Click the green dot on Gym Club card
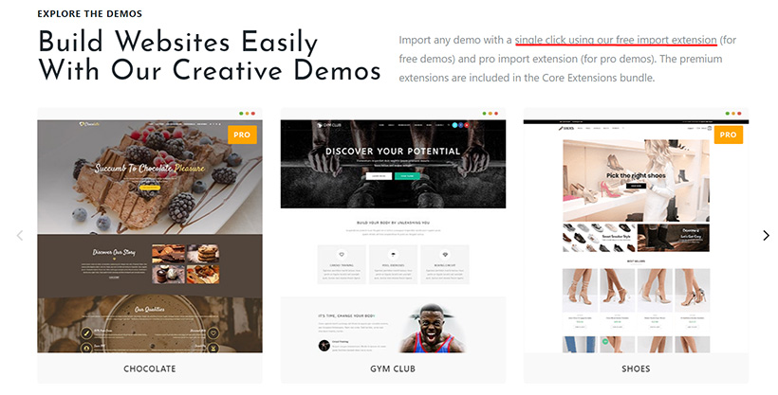 click(x=484, y=114)
